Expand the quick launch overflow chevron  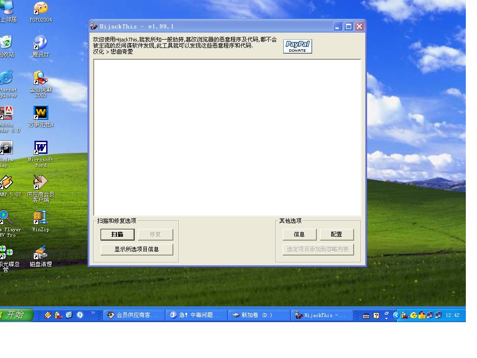pos(93,313)
